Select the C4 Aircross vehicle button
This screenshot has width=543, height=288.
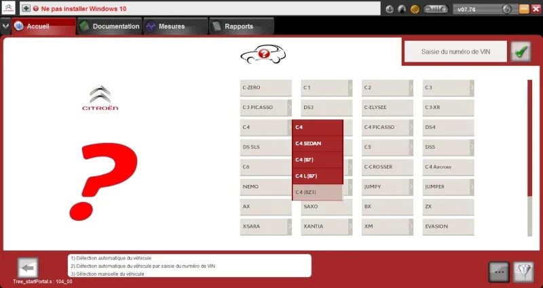click(448, 167)
